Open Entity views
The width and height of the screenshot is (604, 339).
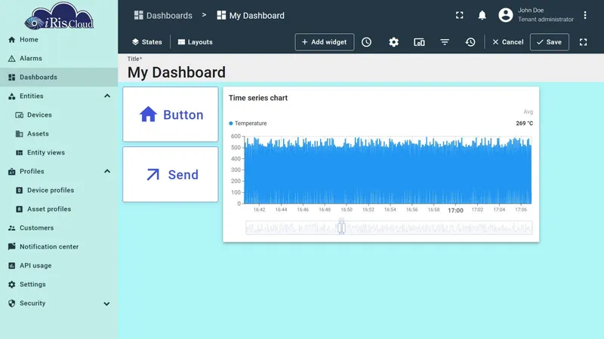pyautogui.click(x=59, y=153)
